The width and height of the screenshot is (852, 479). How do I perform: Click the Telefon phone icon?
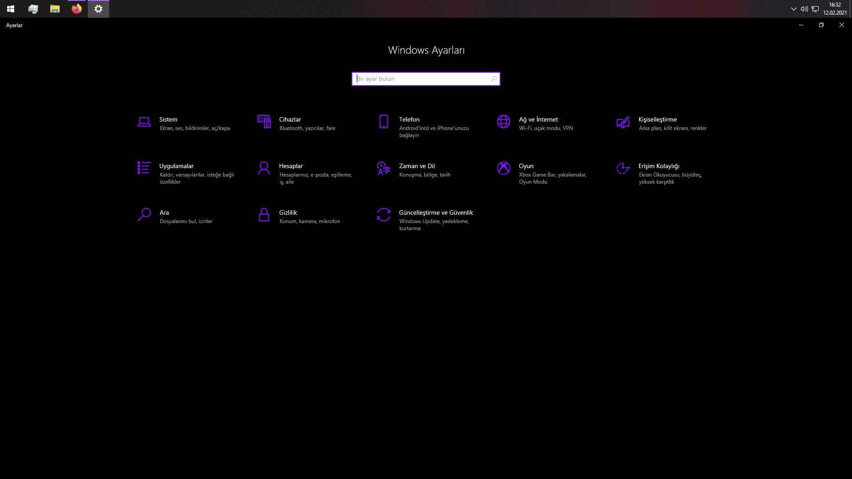point(383,122)
